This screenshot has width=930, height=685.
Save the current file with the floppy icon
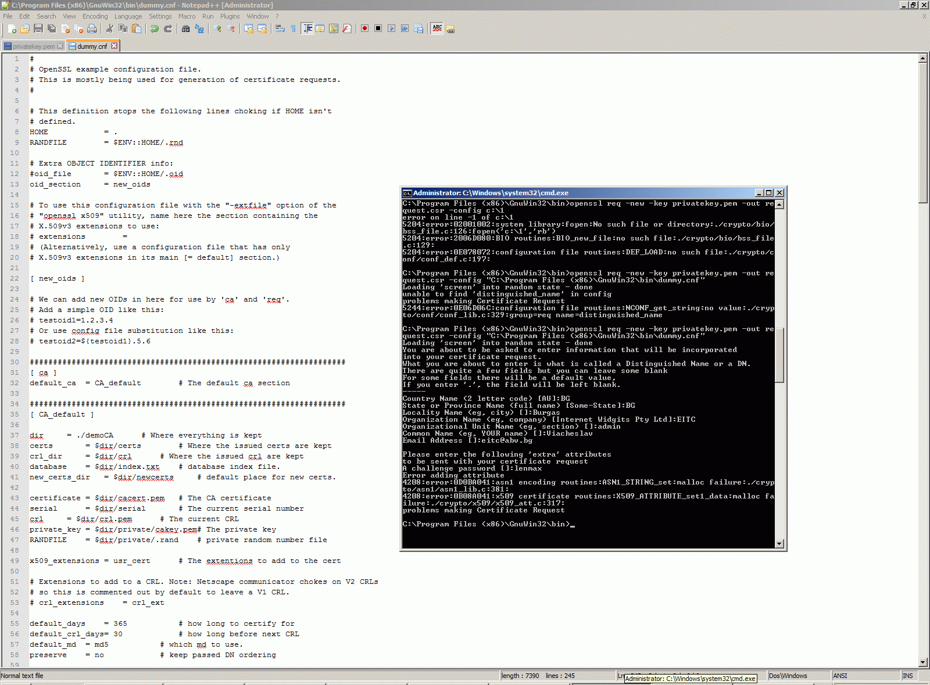(x=38, y=28)
